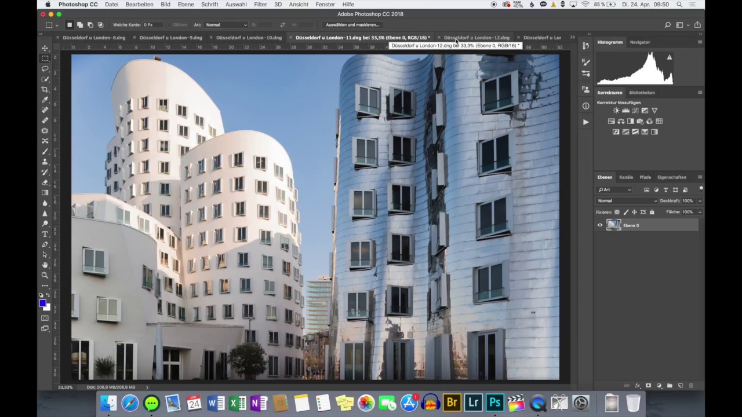This screenshot has width=742, height=417.
Task: Add a Levels adjustment
Action: pos(626,111)
